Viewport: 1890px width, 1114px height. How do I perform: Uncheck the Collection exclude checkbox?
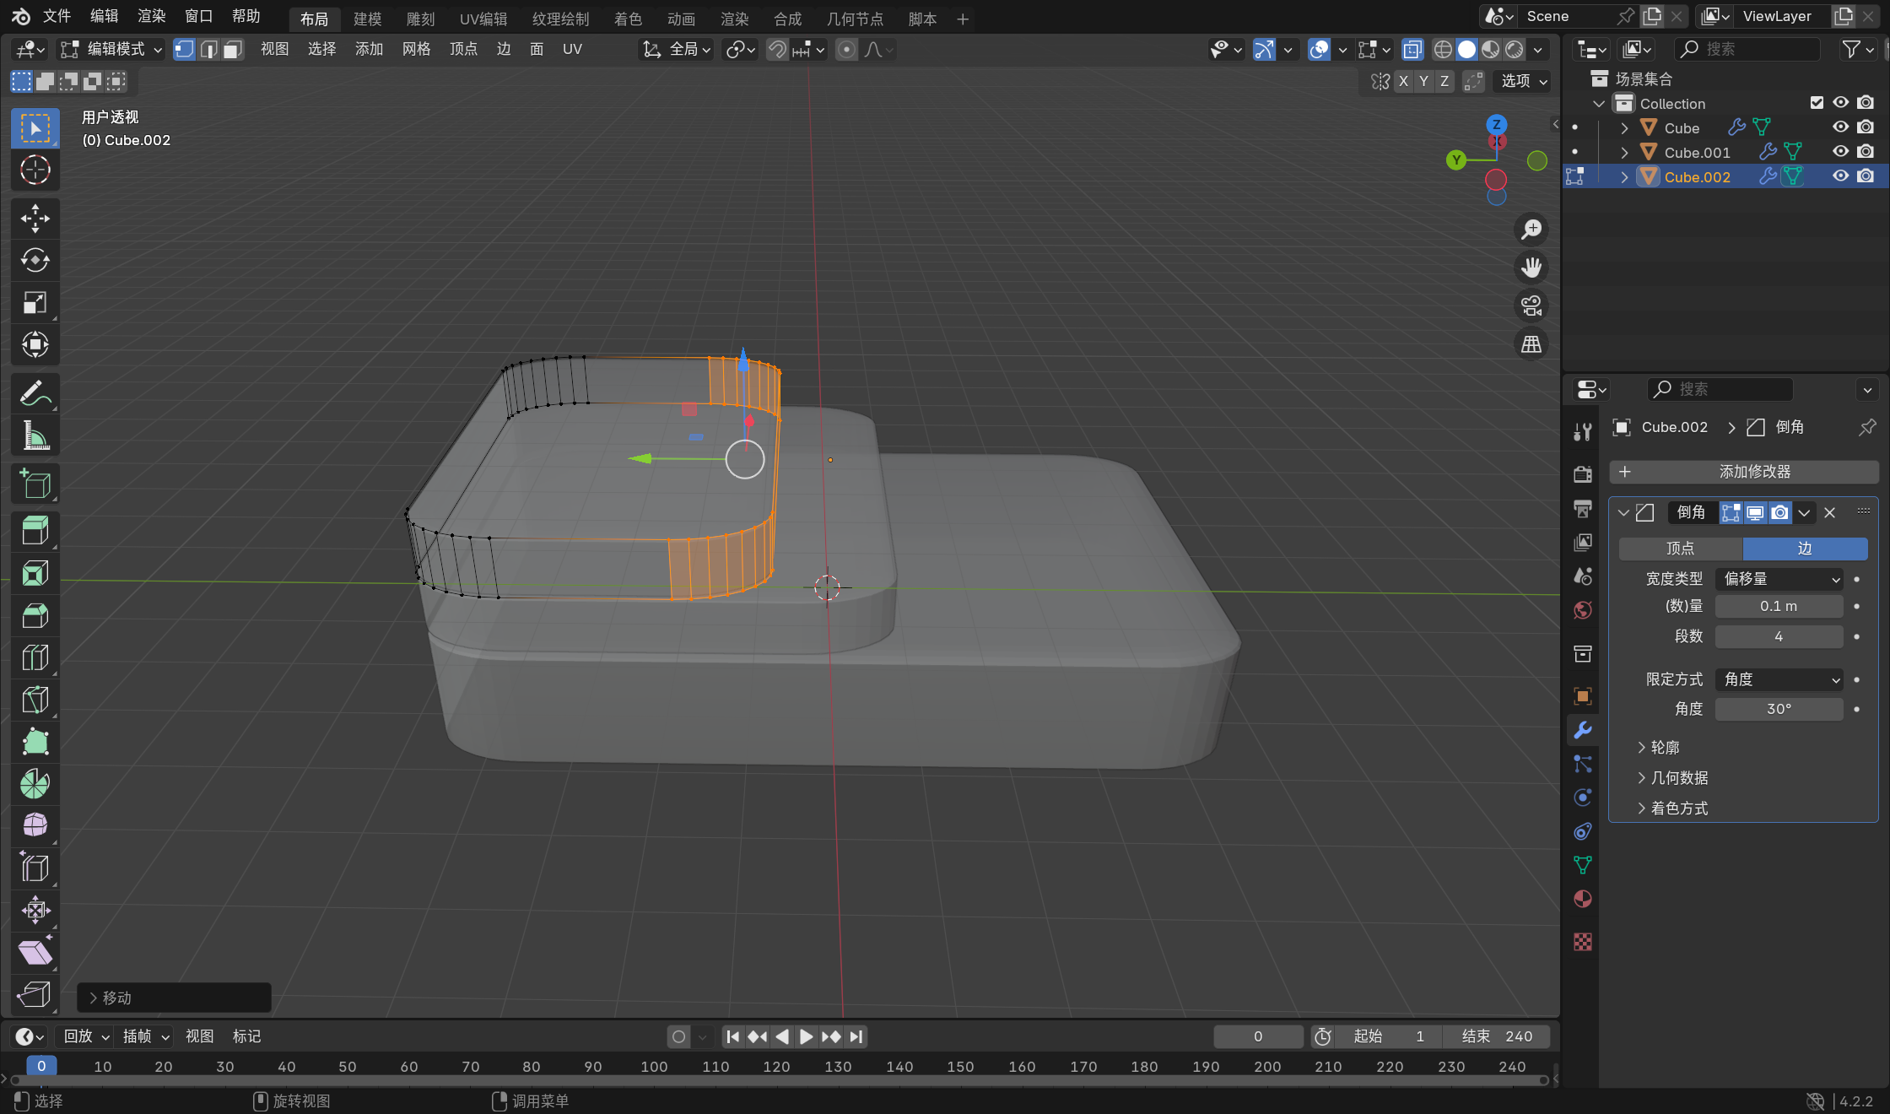(x=1817, y=103)
